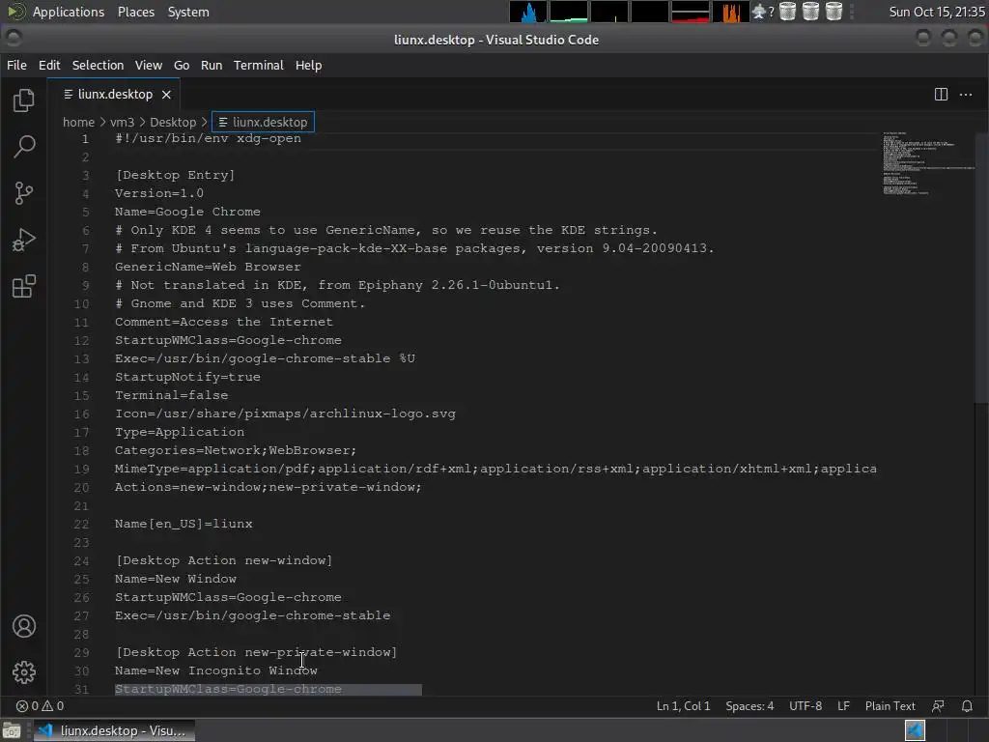Image resolution: width=989 pixels, height=742 pixels.
Task: Open the System panel menu
Action: point(188,12)
